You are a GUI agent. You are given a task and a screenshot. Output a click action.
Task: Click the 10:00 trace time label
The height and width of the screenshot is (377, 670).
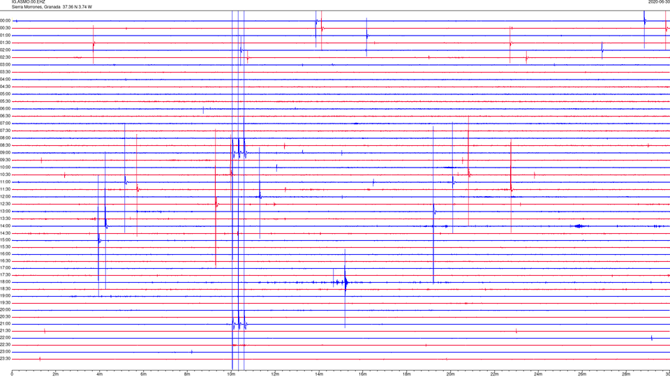click(x=5, y=167)
